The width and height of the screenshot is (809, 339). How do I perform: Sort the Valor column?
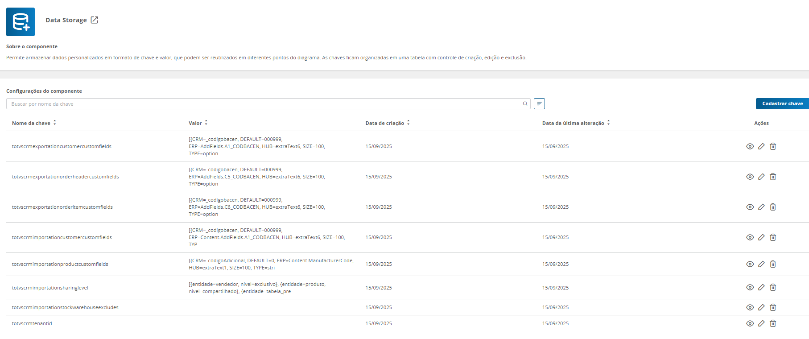[x=206, y=123]
